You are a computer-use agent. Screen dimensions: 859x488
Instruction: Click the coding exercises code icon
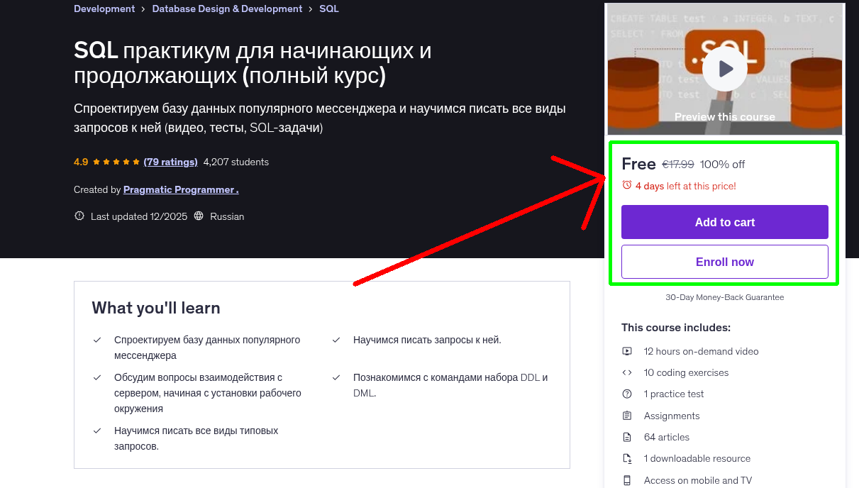tap(627, 372)
